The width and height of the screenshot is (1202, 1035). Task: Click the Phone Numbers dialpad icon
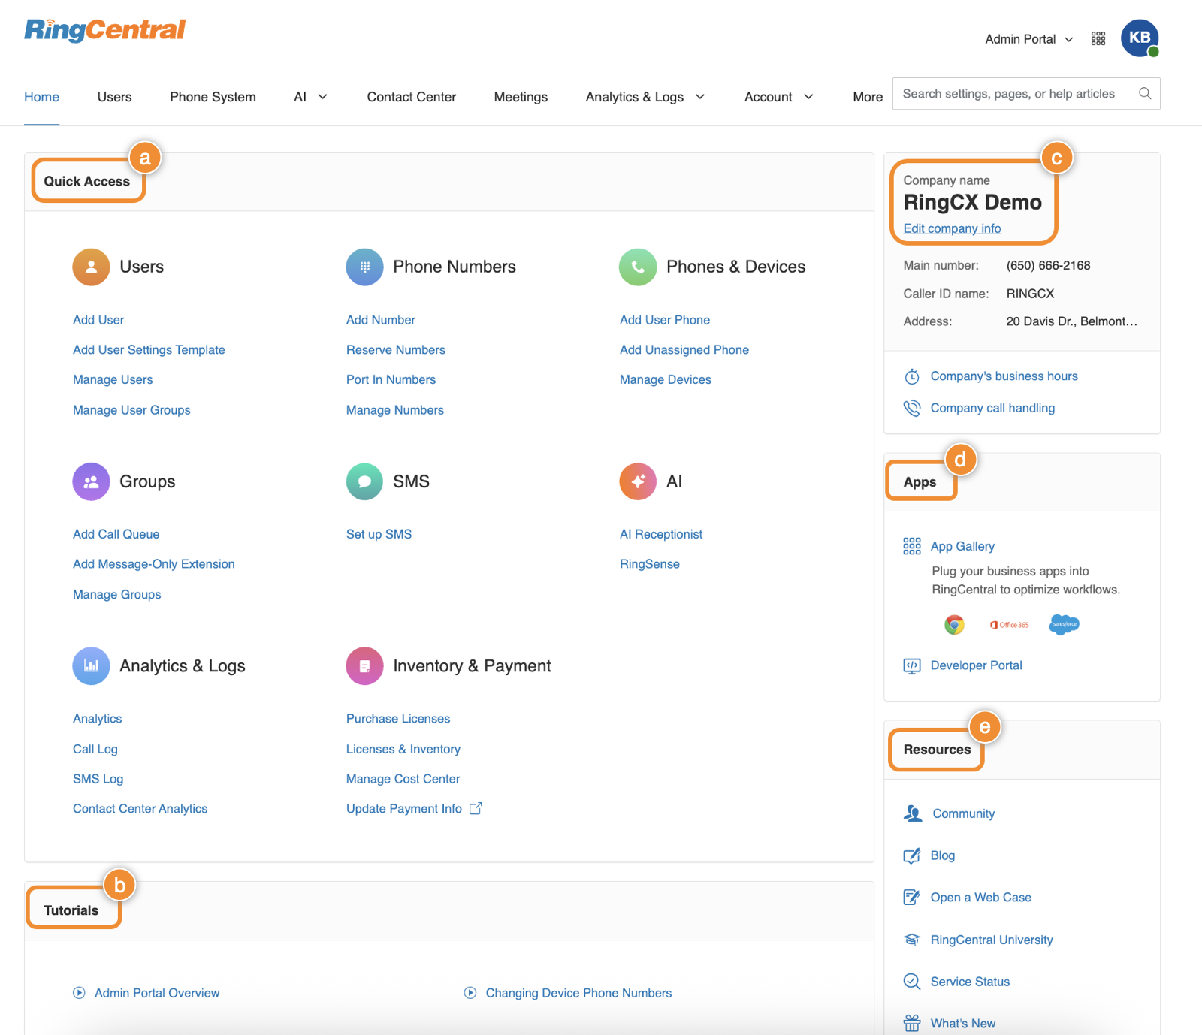click(364, 267)
